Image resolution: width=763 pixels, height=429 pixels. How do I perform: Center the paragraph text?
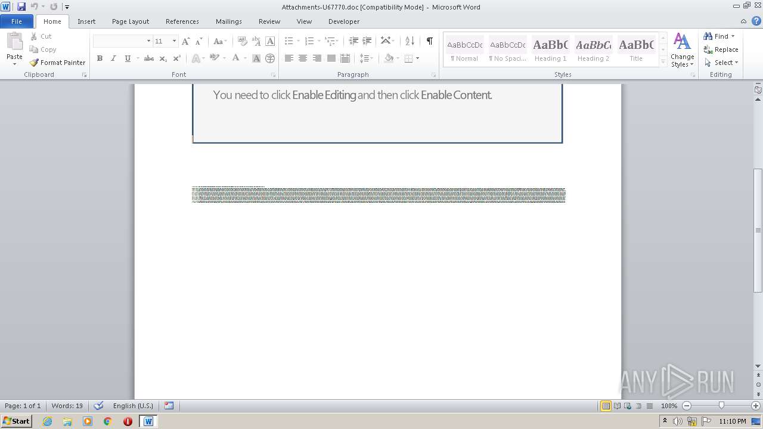coord(303,58)
